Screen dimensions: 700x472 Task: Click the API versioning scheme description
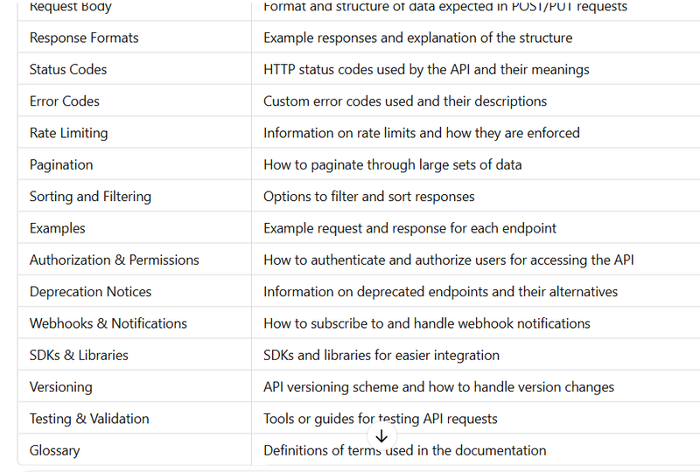tap(438, 387)
